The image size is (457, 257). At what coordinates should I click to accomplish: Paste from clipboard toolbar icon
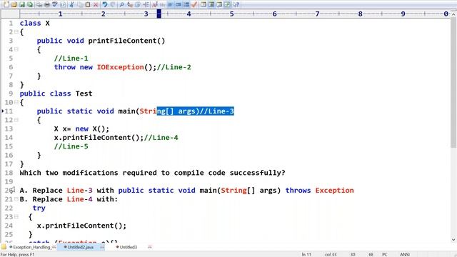click(87, 5)
